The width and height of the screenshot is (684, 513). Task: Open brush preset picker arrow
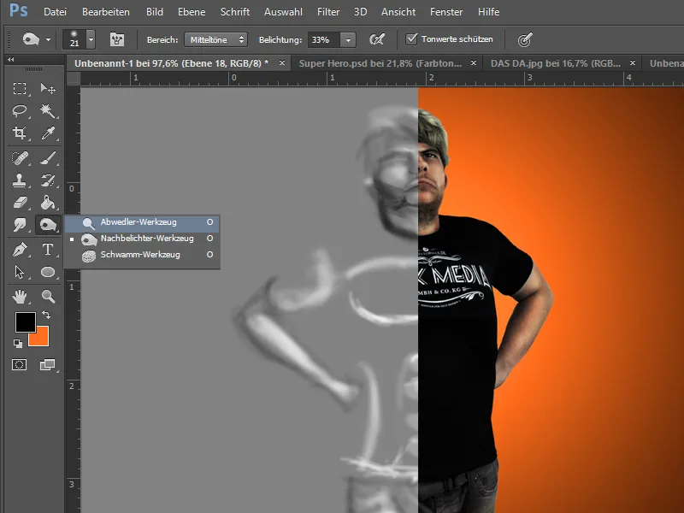click(91, 39)
